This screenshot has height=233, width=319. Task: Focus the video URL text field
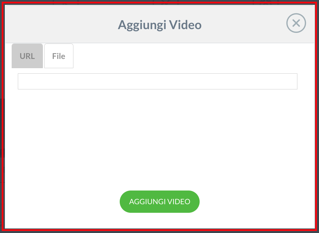click(157, 81)
